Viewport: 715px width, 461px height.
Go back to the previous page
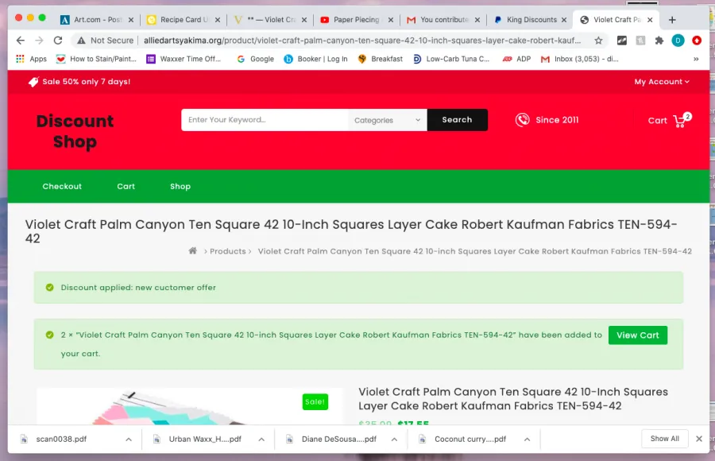click(21, 41)
